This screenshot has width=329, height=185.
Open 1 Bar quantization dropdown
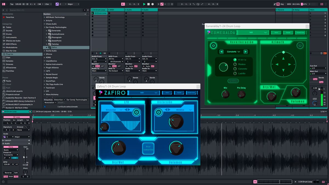(49, 4)
